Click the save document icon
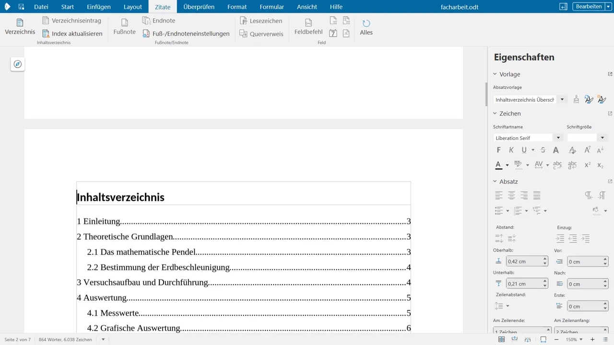Image resolution: width=614 pixels, height=345 pixels. coord(21,7)
